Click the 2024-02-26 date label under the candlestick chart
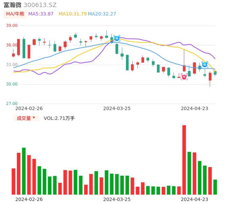This screenshot has height=204, width=231. click(29, 108)
